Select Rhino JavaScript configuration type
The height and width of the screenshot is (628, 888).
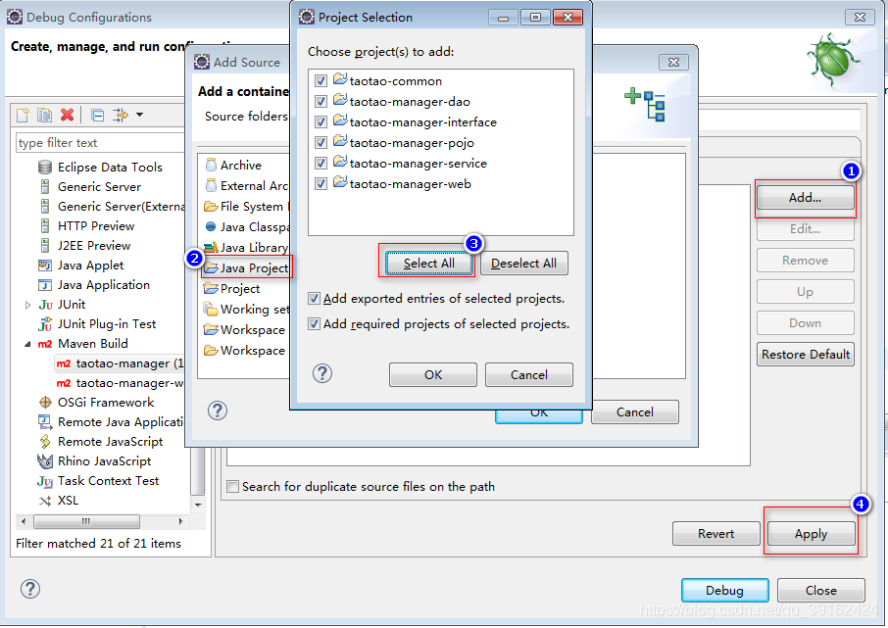(x=104, y=460)
